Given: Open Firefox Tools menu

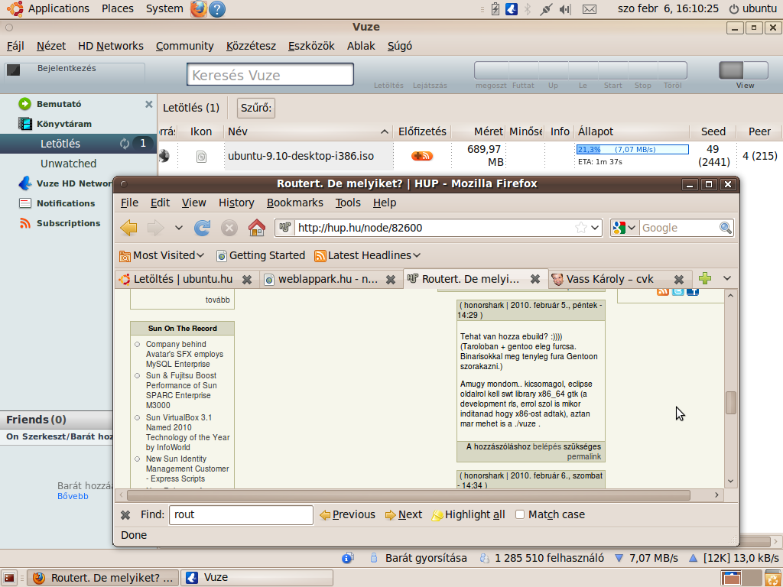Looking at the screenshot, I should pyautogui.click(x=348, y=203).
